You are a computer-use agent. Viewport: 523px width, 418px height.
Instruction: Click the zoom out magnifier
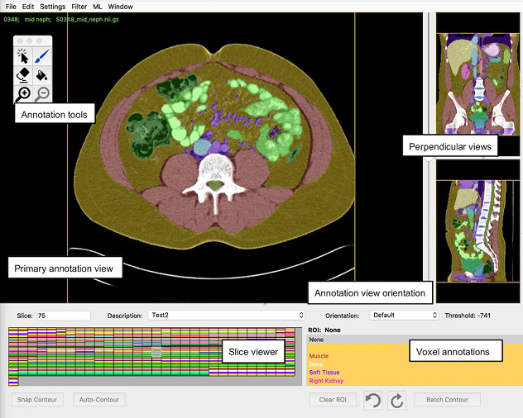(x=42, y=94)
